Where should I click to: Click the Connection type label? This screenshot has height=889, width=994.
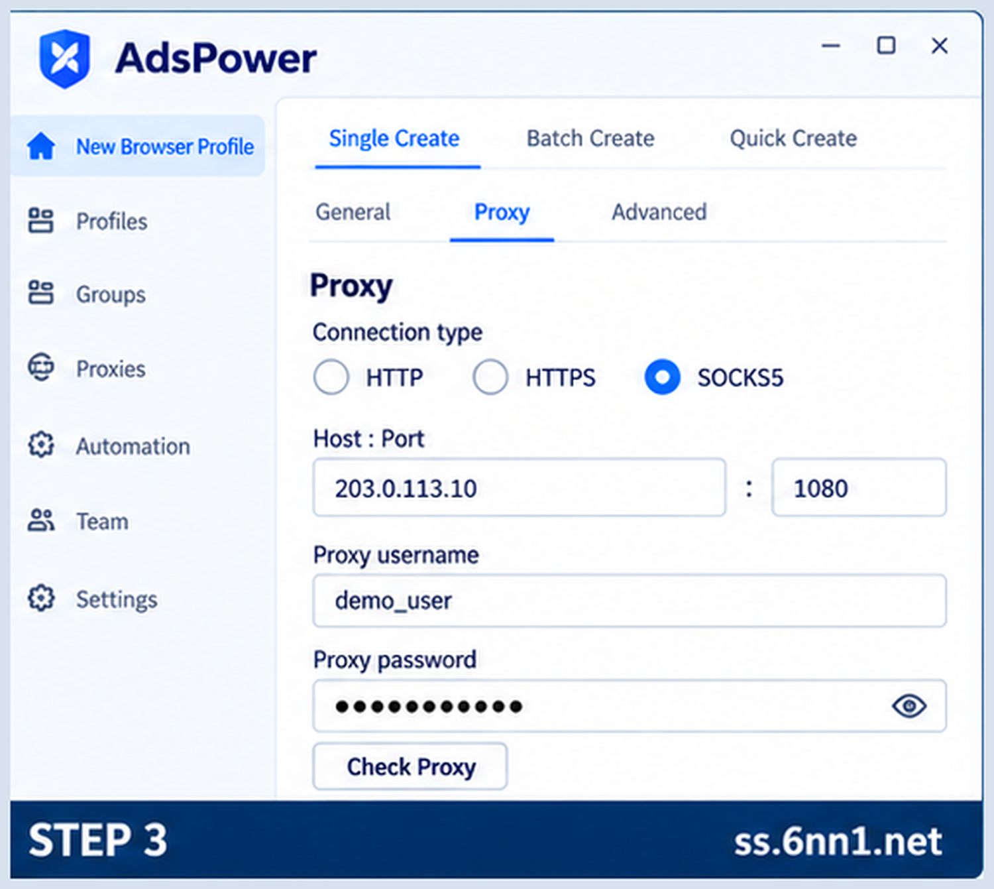click(398, 332)
